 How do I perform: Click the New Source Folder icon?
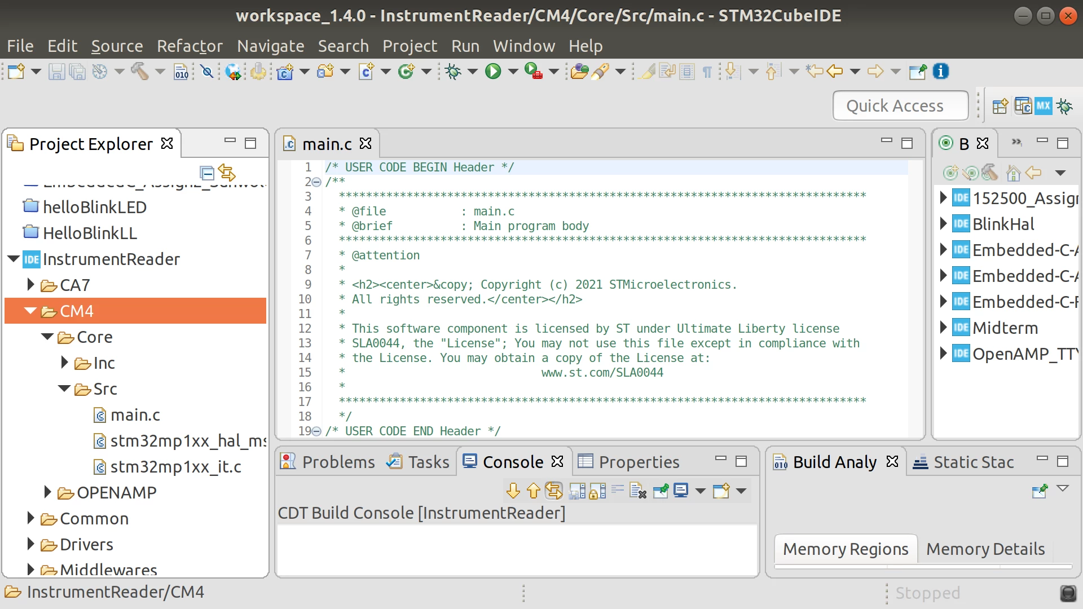tap(325, 72)
